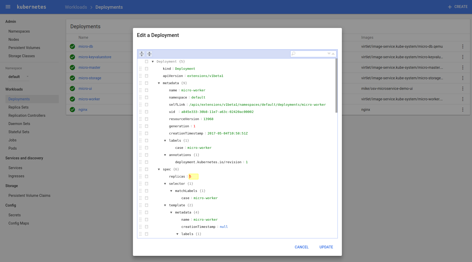Image resolution: width=472 pixels, height=262 pixels.
Task: Open context menu box for Deployment root
Action: pos(147,62)
